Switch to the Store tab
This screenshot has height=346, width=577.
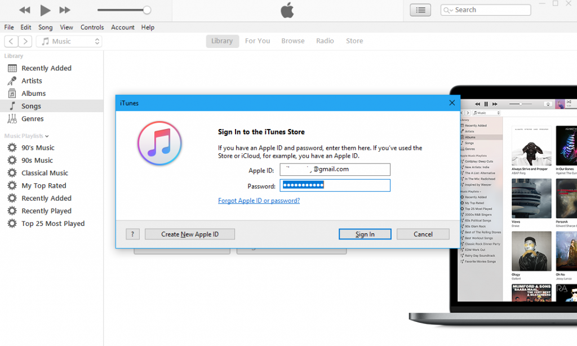[x=354, y=41]
